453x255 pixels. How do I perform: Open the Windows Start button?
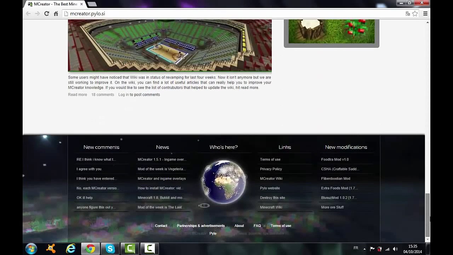(x=31, y=249)
